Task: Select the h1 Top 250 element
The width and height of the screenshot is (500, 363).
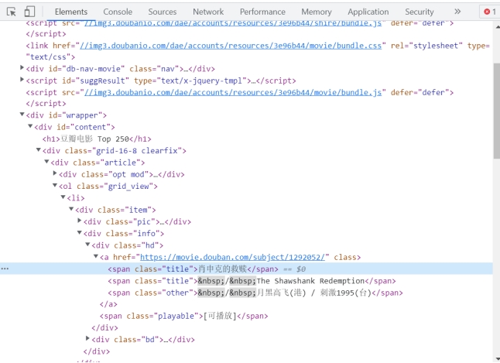Action: point(97,139)
